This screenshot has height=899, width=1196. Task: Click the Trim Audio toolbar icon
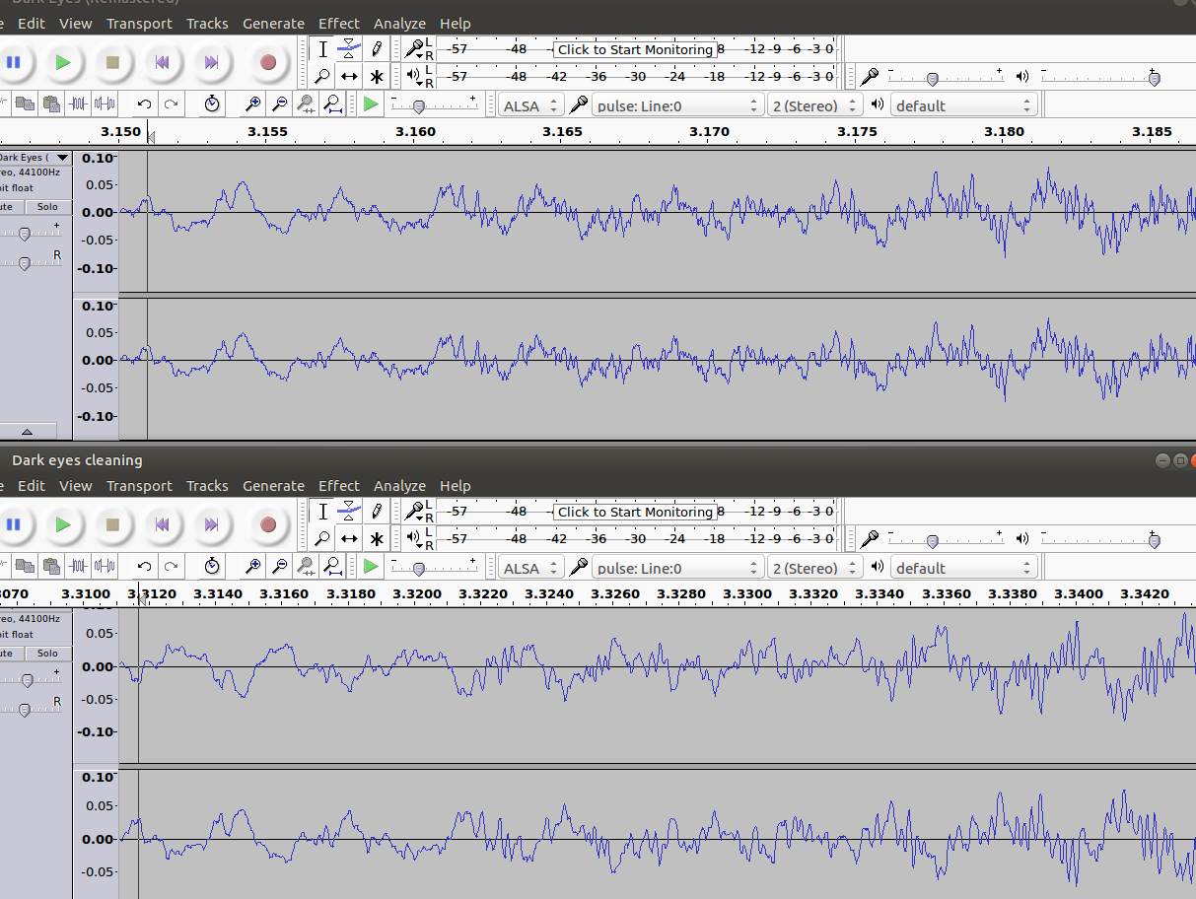[80, 104]
